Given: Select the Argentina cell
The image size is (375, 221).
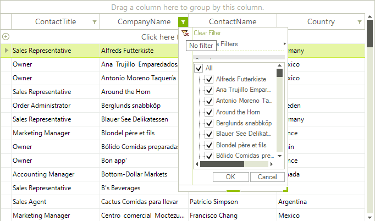Looking at the screenshot, I should click(x=321, y=202).
